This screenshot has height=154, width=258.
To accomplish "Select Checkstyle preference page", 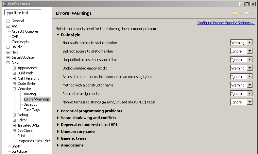I will [x=20, y=42].
